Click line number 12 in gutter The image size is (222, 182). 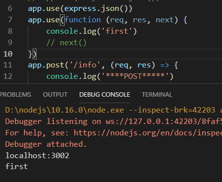[x=8, y=76]
